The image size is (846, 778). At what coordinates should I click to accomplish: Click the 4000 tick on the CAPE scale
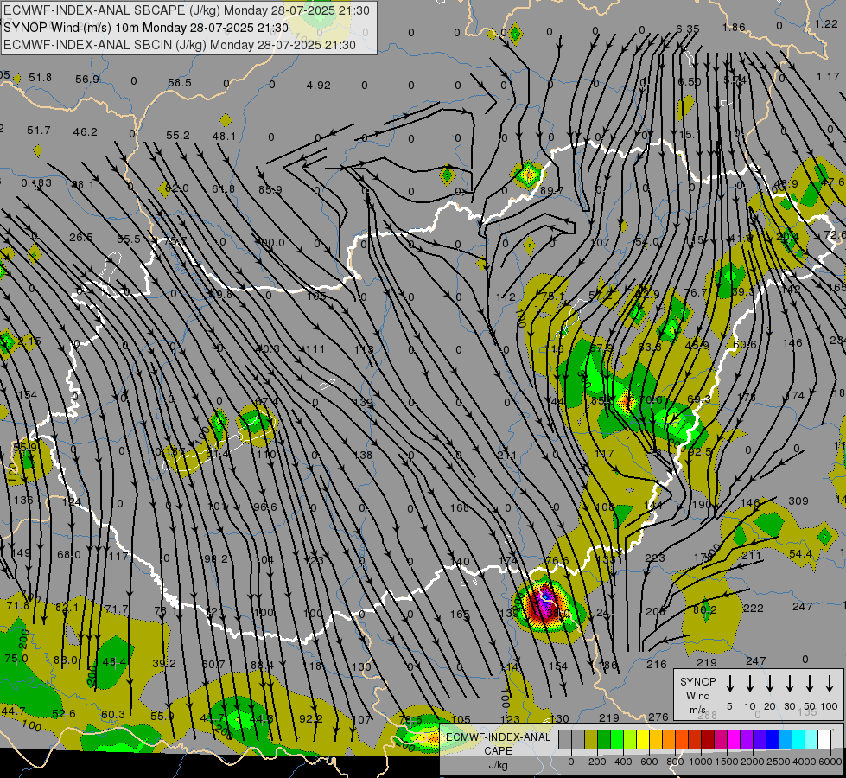[x=805, y=762]
